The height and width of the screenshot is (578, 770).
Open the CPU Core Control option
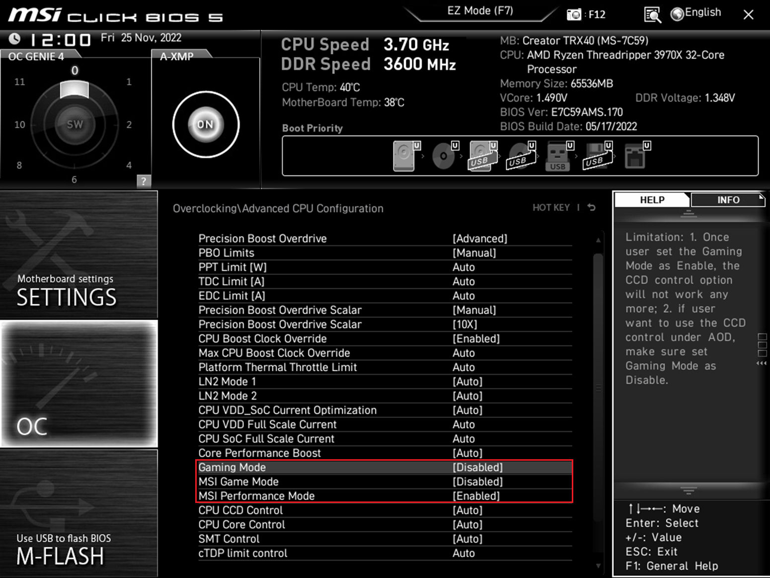point(385,525)
